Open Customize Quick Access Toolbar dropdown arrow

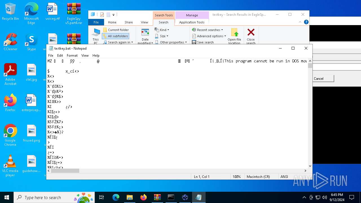(x=113, y=15)
